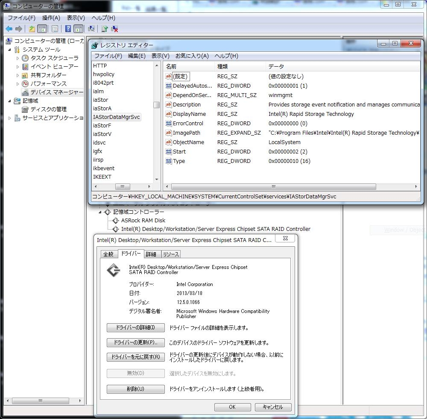Viewport: 427px width, 419px height.
Task: Click the DisplayName string value icon
Action: coord(169,114)
